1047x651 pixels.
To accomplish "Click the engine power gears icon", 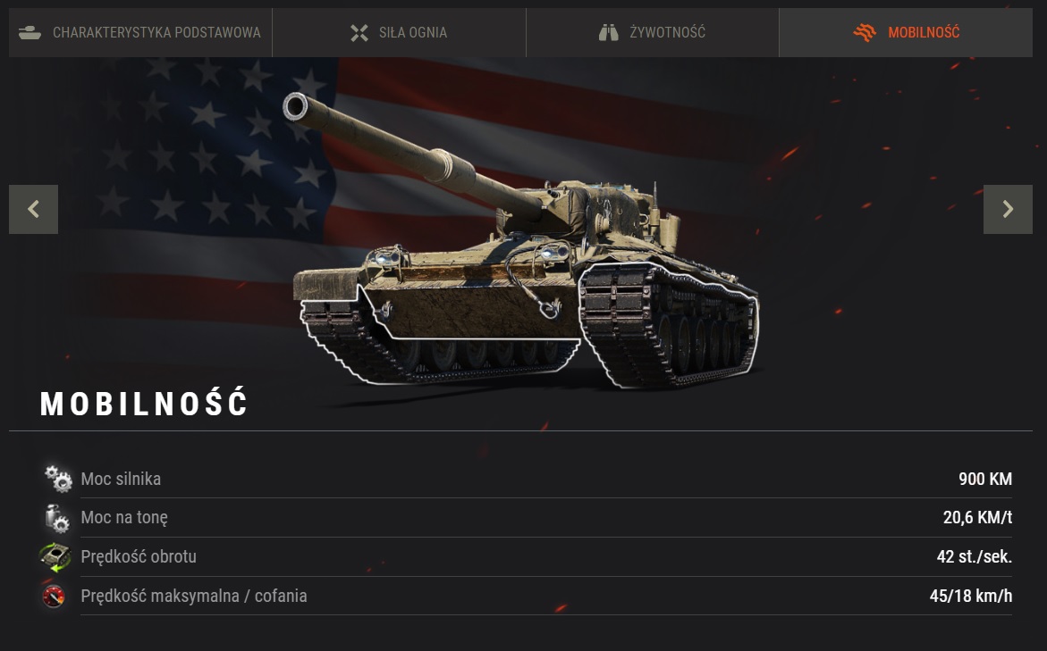I will coord(58,479).
